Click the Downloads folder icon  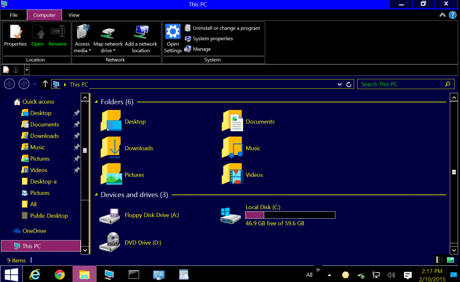click(111, 148)
